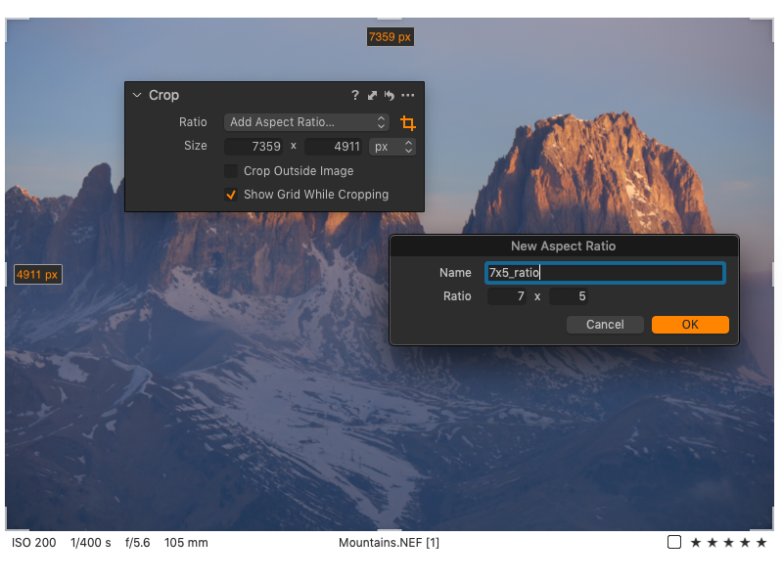This screenshot has height=582, width=783.
Task: Cancel the New Aspect Ratio dialog
Action: tap(605, 325)
